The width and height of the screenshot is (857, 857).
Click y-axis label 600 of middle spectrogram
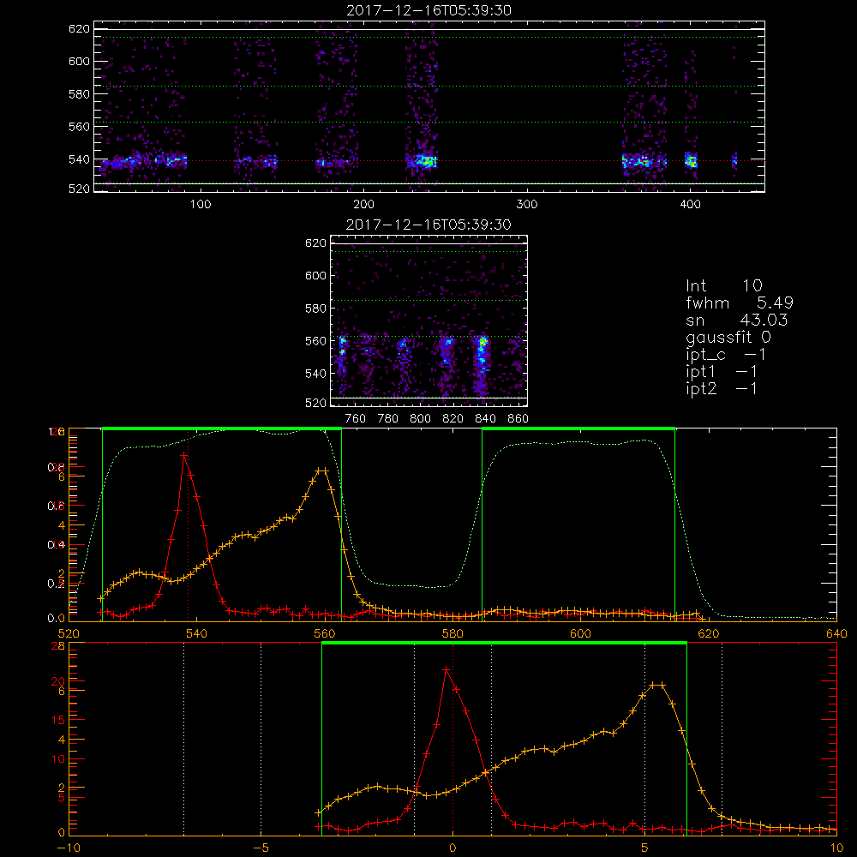tap(316, 275)
